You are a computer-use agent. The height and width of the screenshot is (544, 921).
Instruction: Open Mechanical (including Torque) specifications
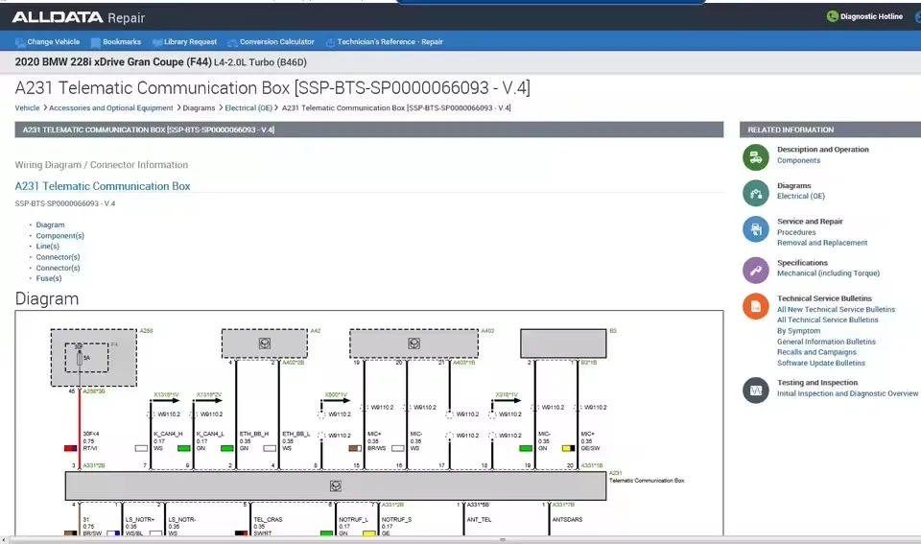pos(828,273)
